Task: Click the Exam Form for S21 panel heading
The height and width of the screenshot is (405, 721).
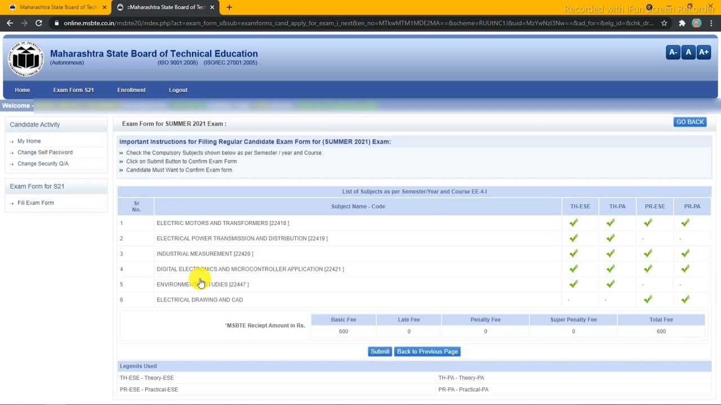Action: pyautogui.click(x=37, y=186)
